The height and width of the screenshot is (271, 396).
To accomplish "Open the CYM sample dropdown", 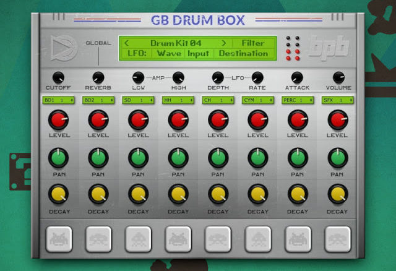I will pyautogui.click(x=258, y=100).
